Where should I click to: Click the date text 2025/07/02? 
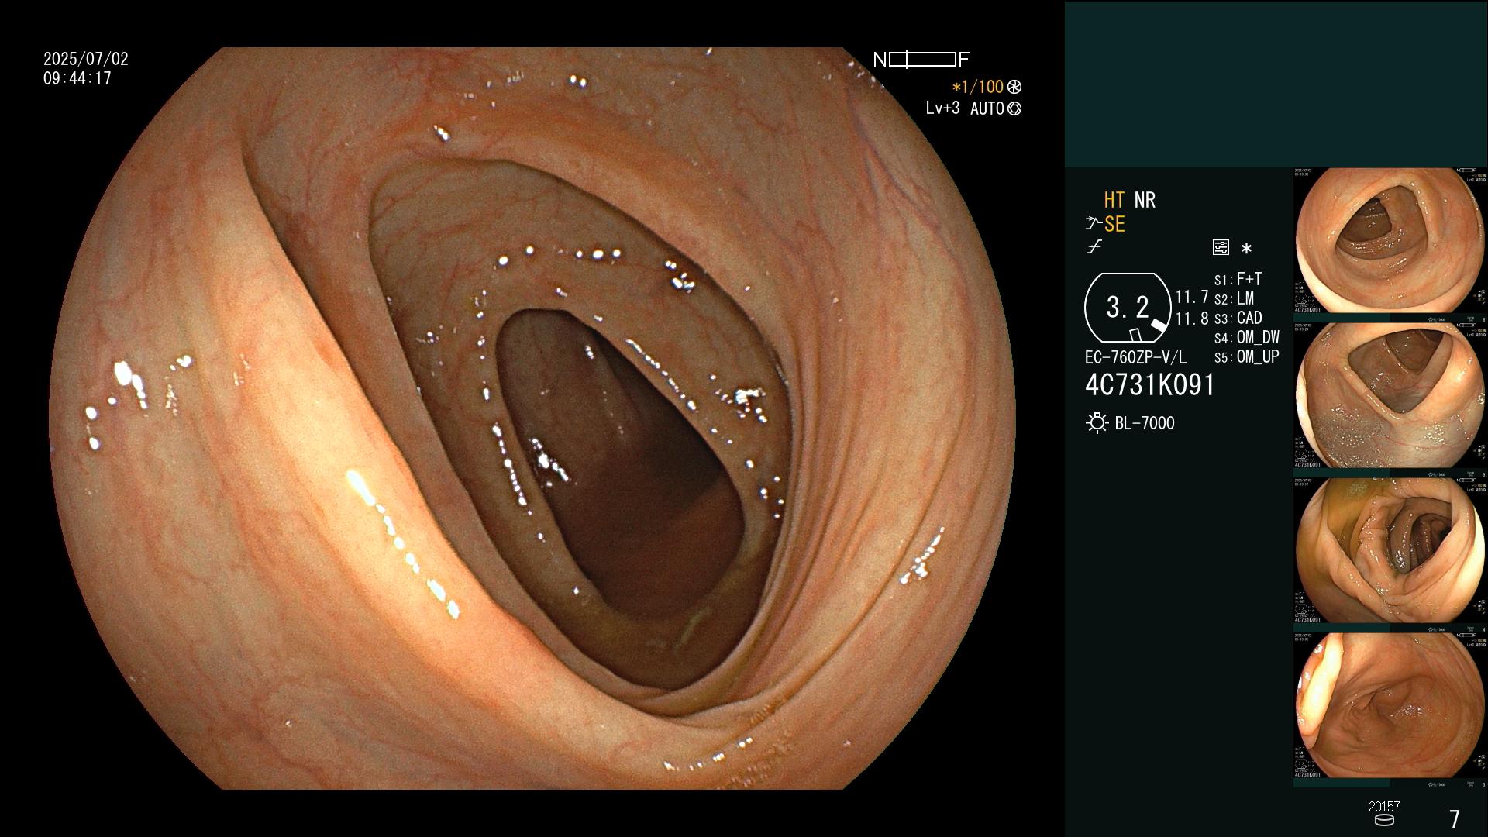pos(86,59)
